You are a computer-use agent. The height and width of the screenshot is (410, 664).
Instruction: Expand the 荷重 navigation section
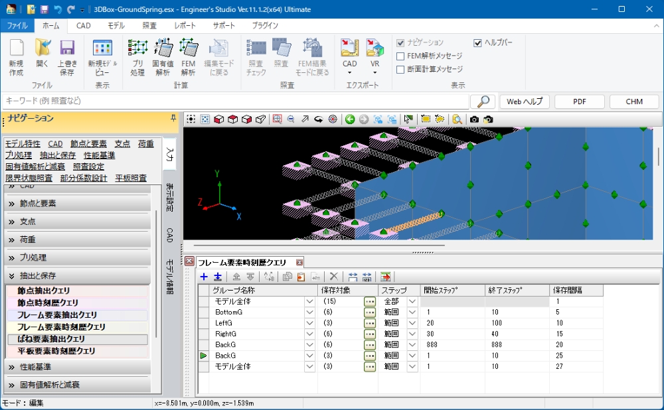pos(78,240)
